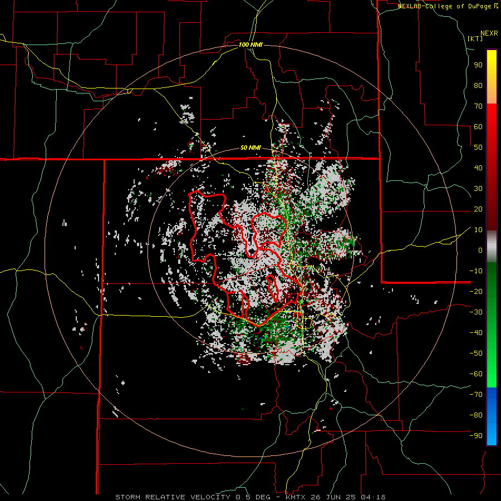501x501 pixels.
Task: Click the -80 value on the velocity scale
Action: (476, 415)
